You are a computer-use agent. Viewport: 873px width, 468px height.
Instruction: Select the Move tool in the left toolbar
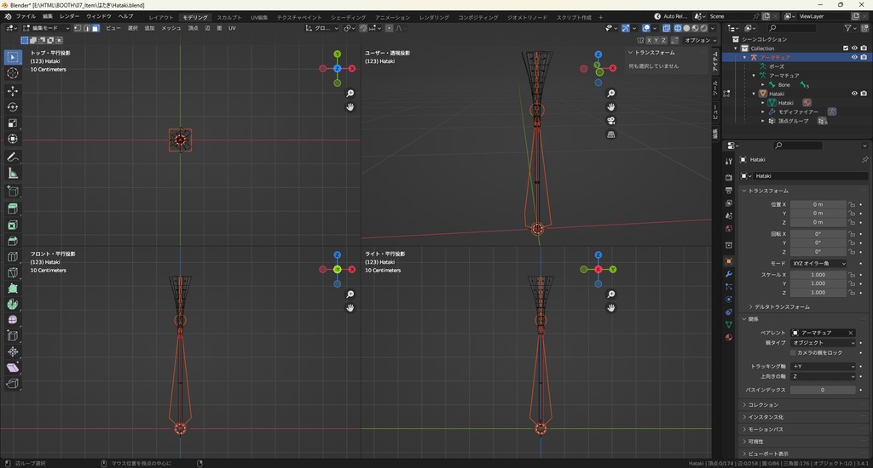13,90
